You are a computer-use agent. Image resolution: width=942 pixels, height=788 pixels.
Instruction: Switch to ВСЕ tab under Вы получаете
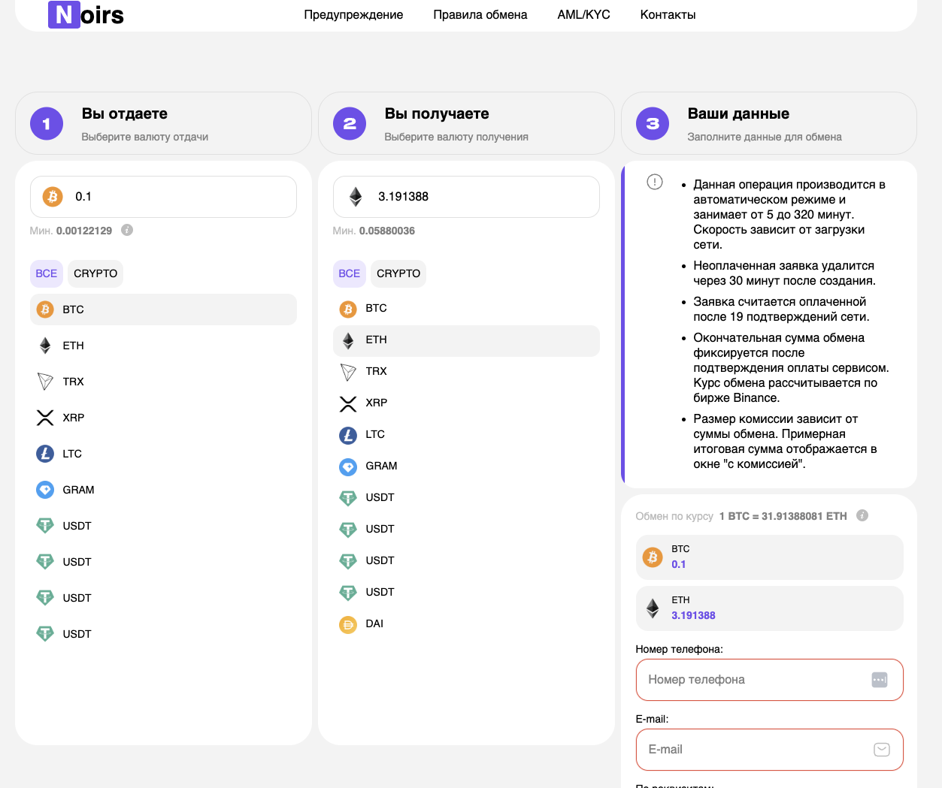click(350, 273)
